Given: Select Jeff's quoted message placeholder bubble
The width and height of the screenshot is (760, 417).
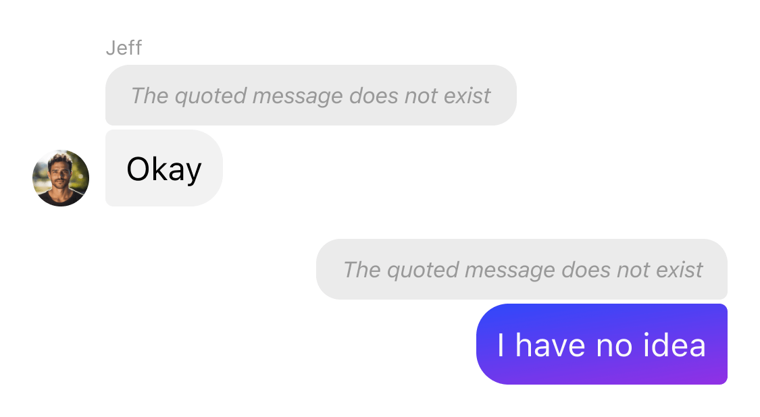Looking at the screenshot, I should tap(311, 95).
